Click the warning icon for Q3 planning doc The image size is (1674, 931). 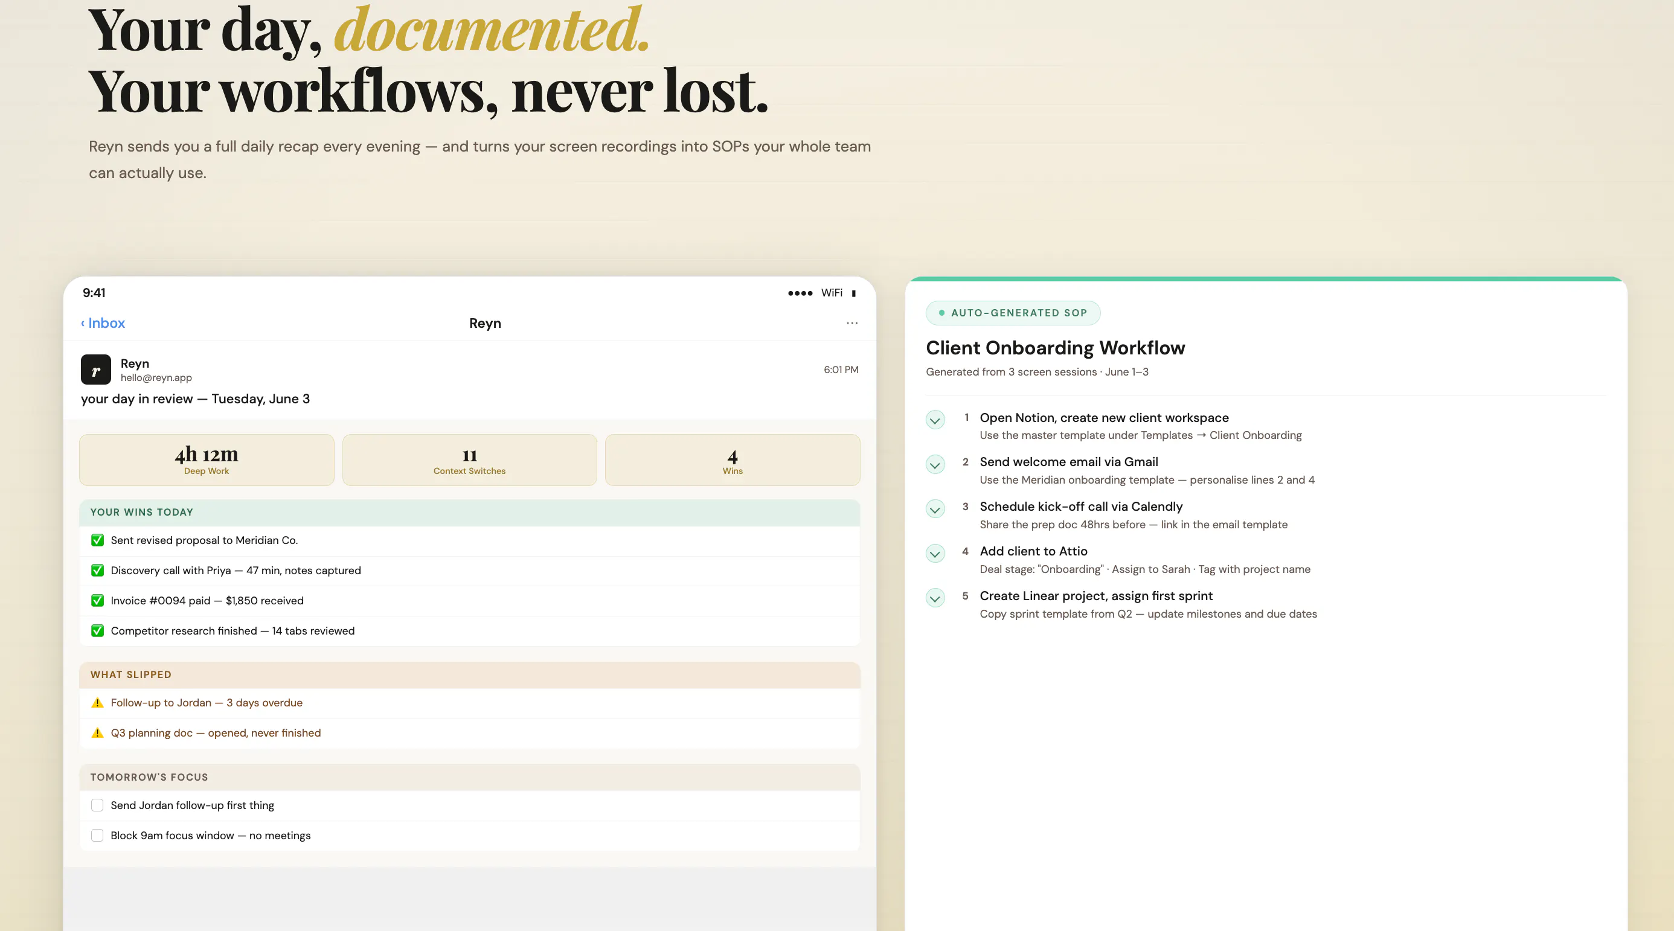pyautogui.click(x=97, y=733)
